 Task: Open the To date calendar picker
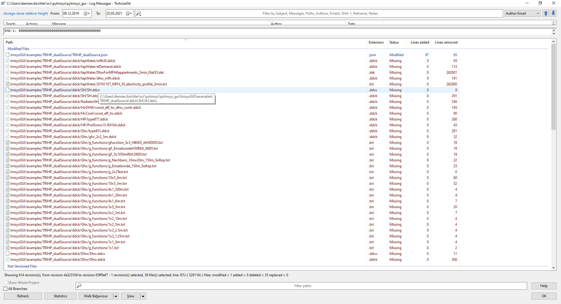point(129,13)
